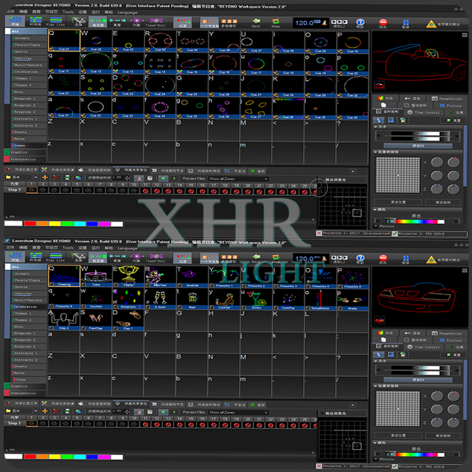Click the Fixture icon in top window
This screenshot has height=472, width=472.
coord(442,106)
